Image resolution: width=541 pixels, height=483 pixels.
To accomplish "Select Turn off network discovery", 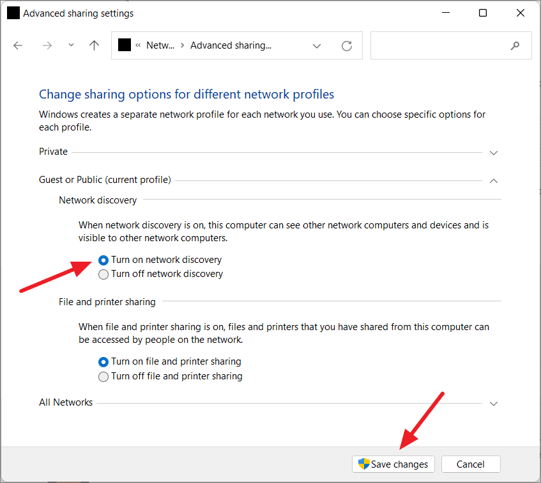I will pos(103,274).
